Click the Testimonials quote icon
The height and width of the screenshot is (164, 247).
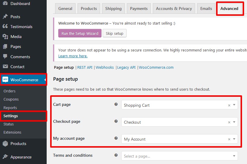pos(5,26)
